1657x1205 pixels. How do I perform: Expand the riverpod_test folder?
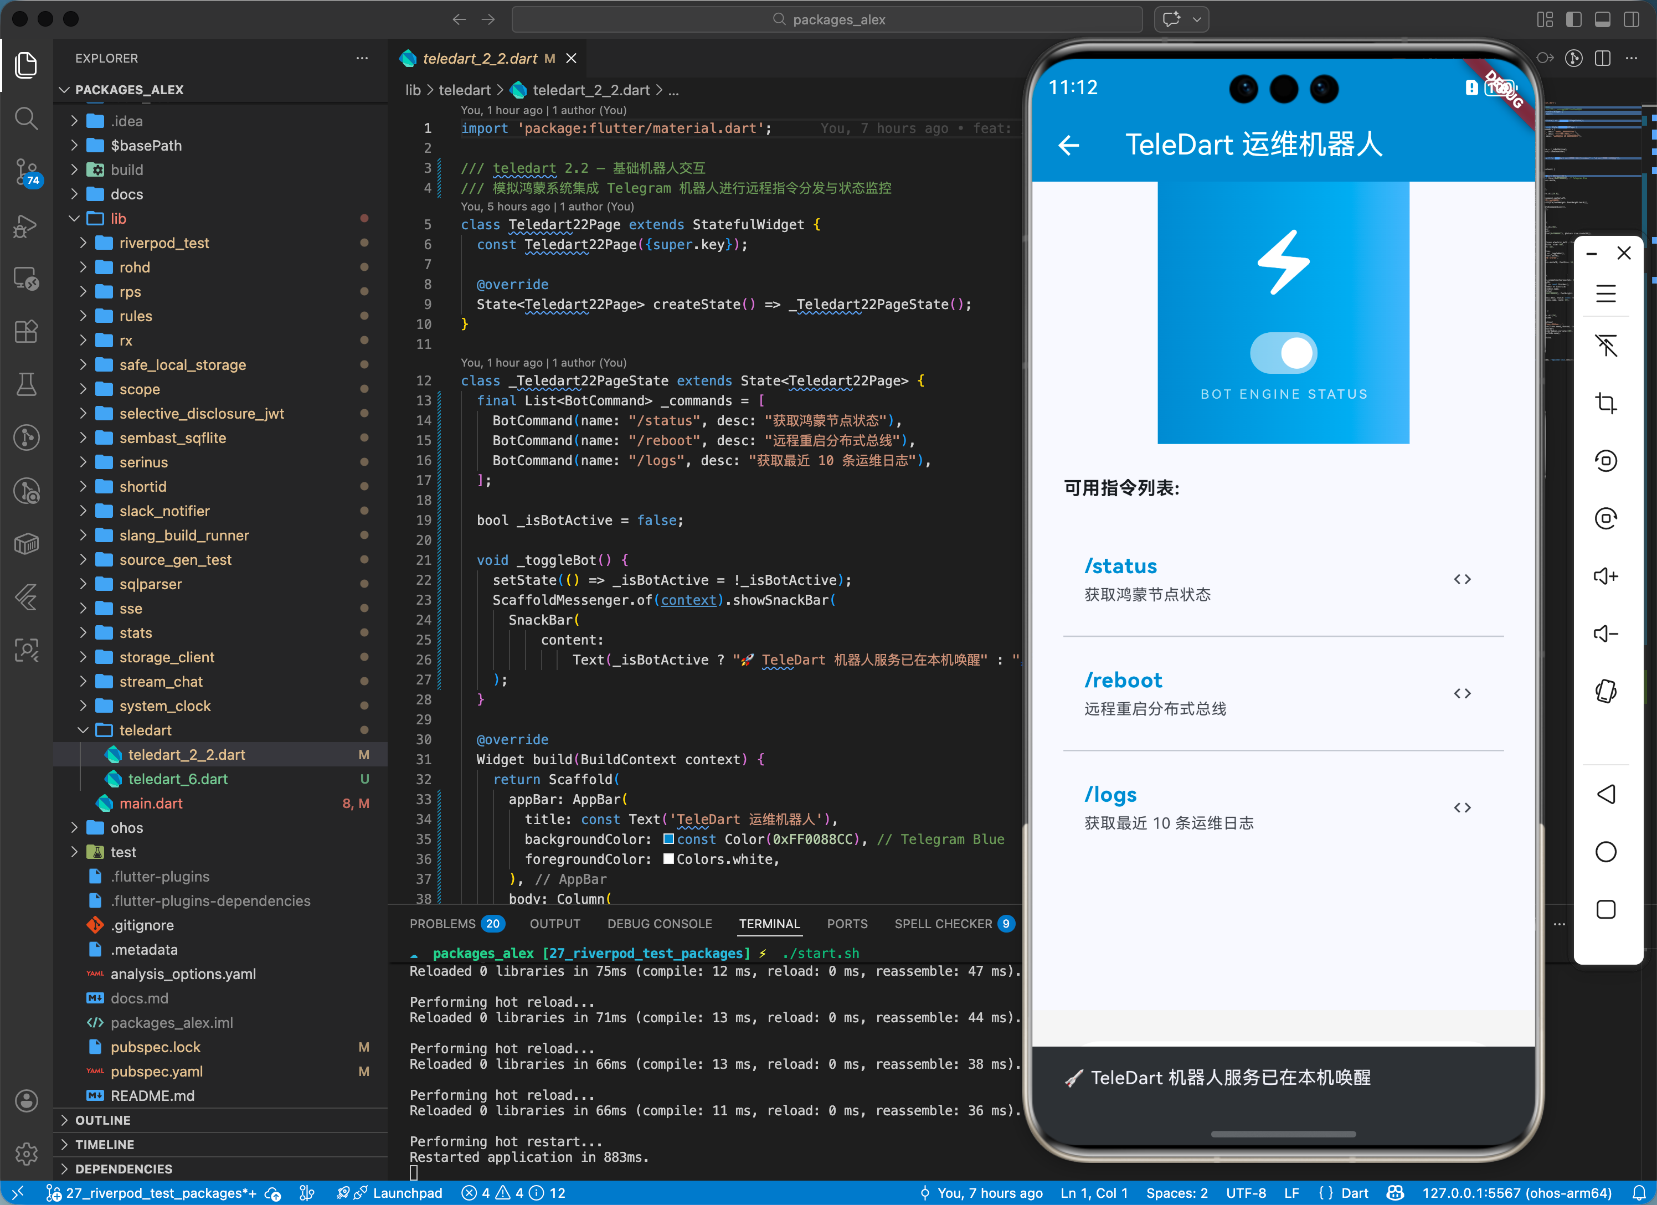(x=164, y=243)
